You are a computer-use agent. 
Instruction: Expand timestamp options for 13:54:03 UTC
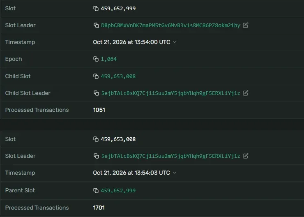coord(175,173)
